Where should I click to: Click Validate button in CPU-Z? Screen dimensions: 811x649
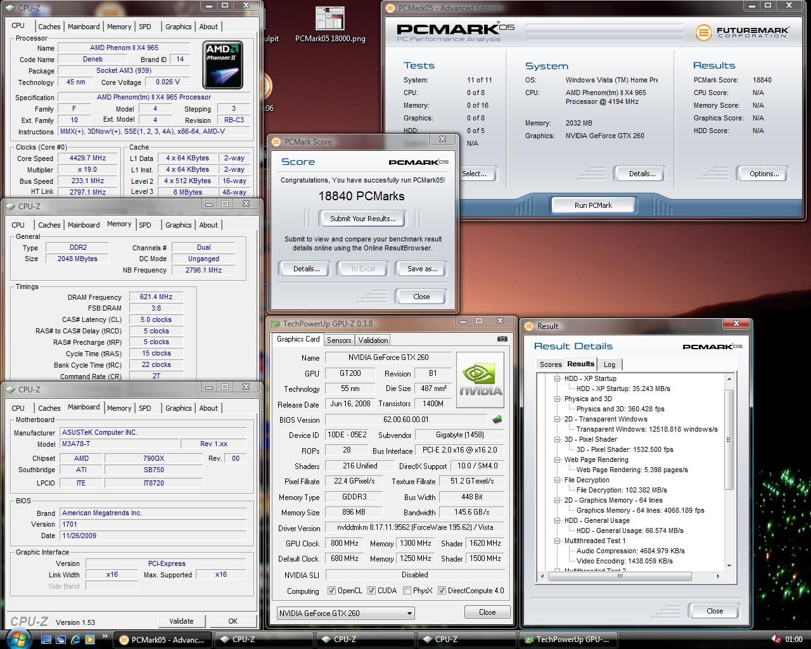[x=181, y=621]
